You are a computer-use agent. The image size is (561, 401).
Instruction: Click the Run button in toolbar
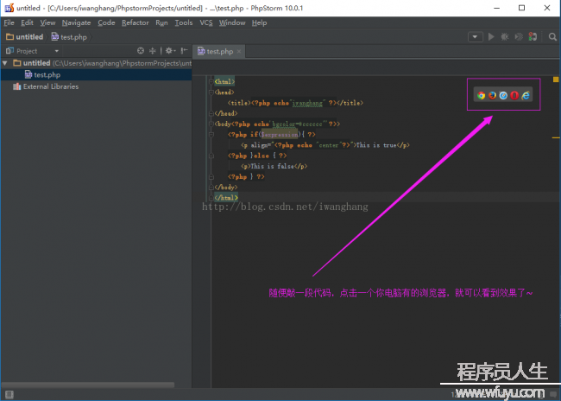pos(491,37)
